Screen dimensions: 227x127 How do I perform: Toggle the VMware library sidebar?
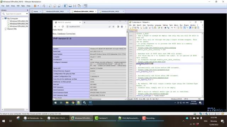(x=66, y=6)
